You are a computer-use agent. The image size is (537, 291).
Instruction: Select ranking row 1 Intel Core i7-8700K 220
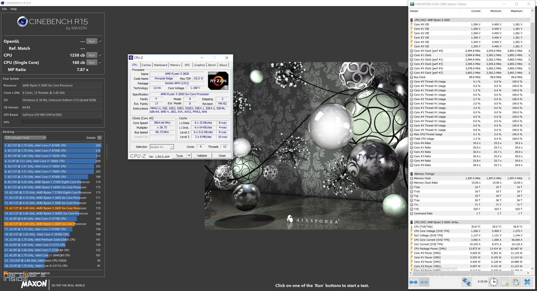(53, 145)
